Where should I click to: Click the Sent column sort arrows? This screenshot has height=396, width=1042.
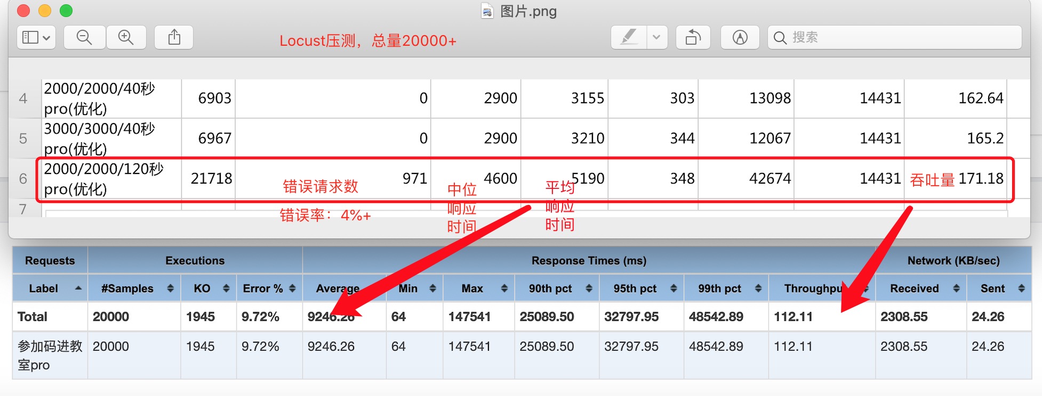click(1021, 288)
